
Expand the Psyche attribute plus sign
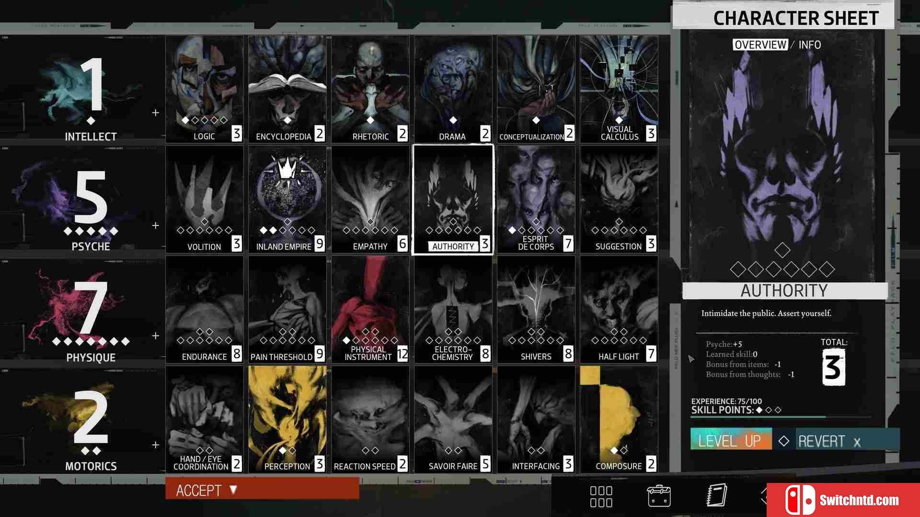pos(156,225)
